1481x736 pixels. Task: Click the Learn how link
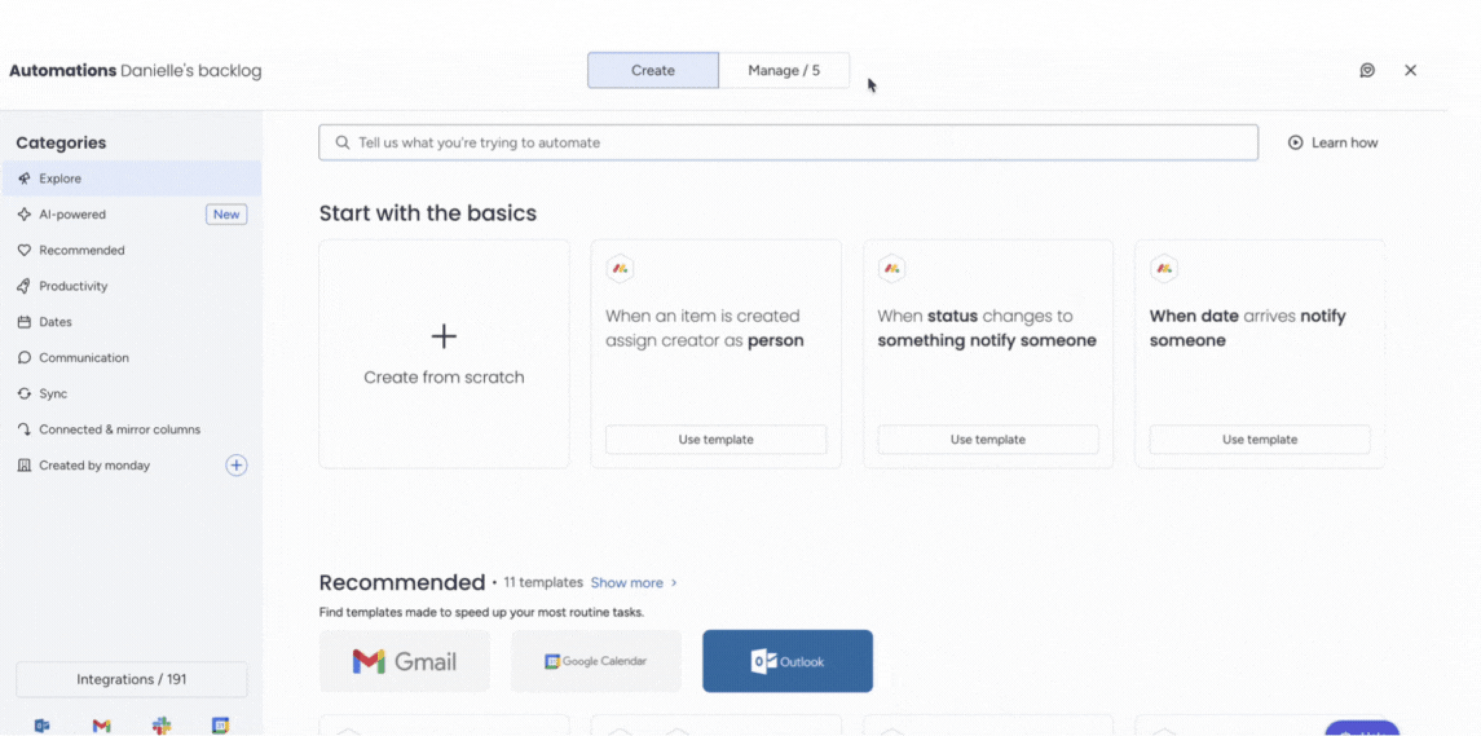click(x=1344, y=142)
